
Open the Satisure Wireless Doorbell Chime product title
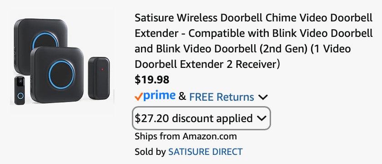click(254, 41)
